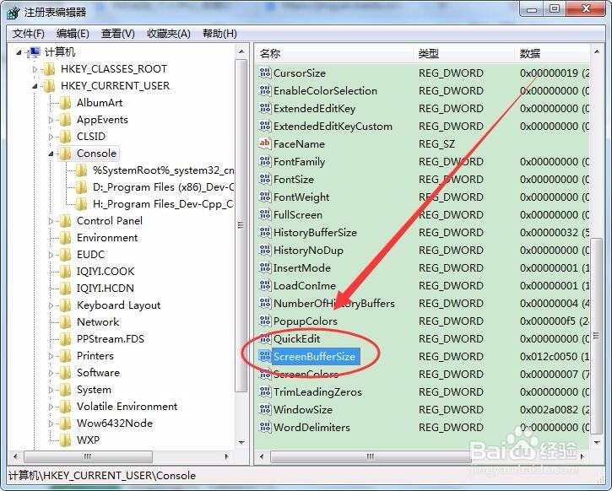The height and width of the screenshot is (491, 612).
Task: Expand the AppEvents key
Action: pos(51,120)
